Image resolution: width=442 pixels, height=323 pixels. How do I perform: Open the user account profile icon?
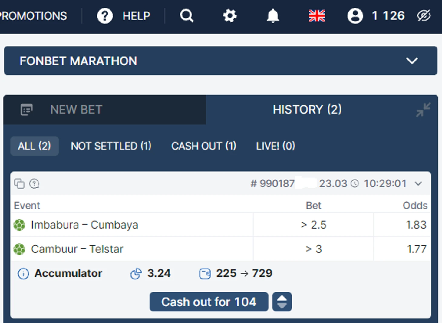pos(355,16)
